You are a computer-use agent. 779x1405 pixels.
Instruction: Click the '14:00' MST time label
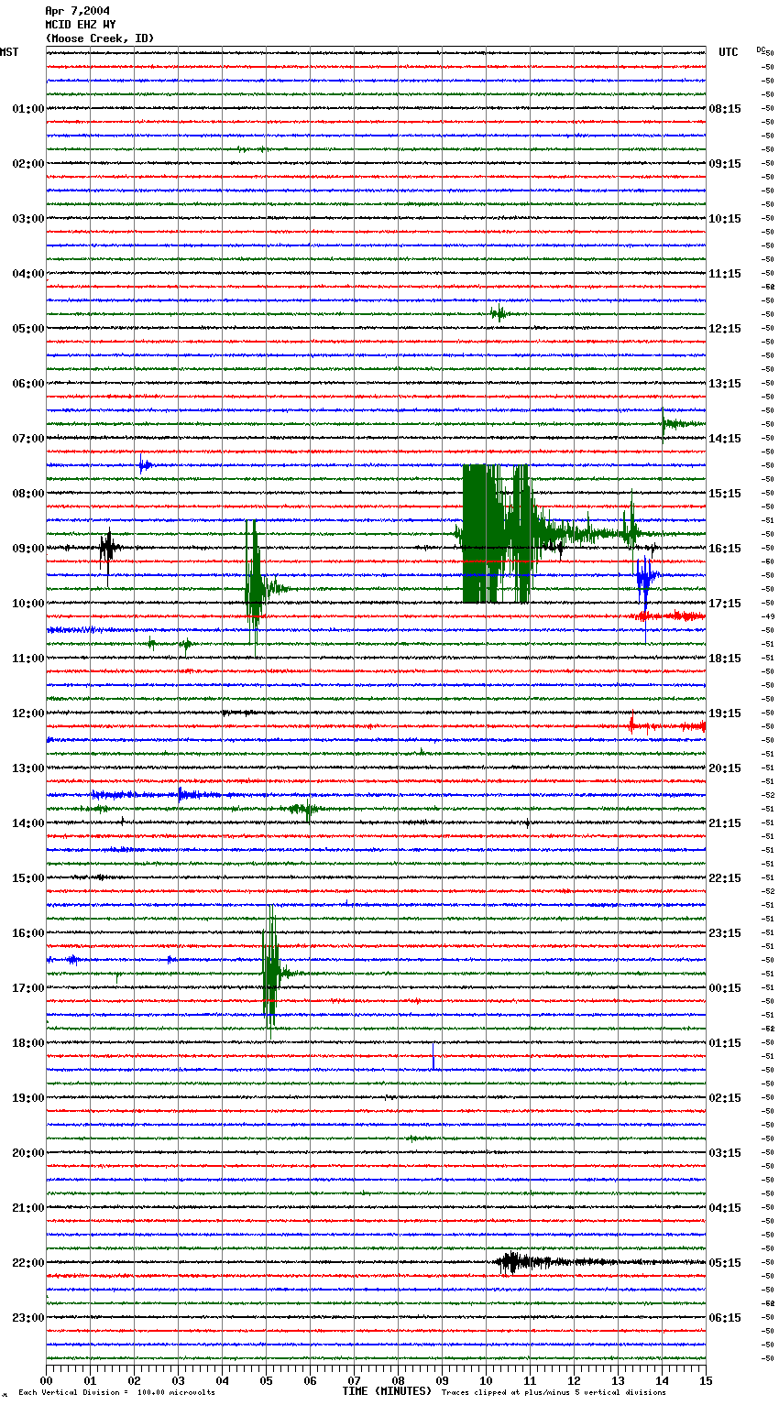click(28, 823)
